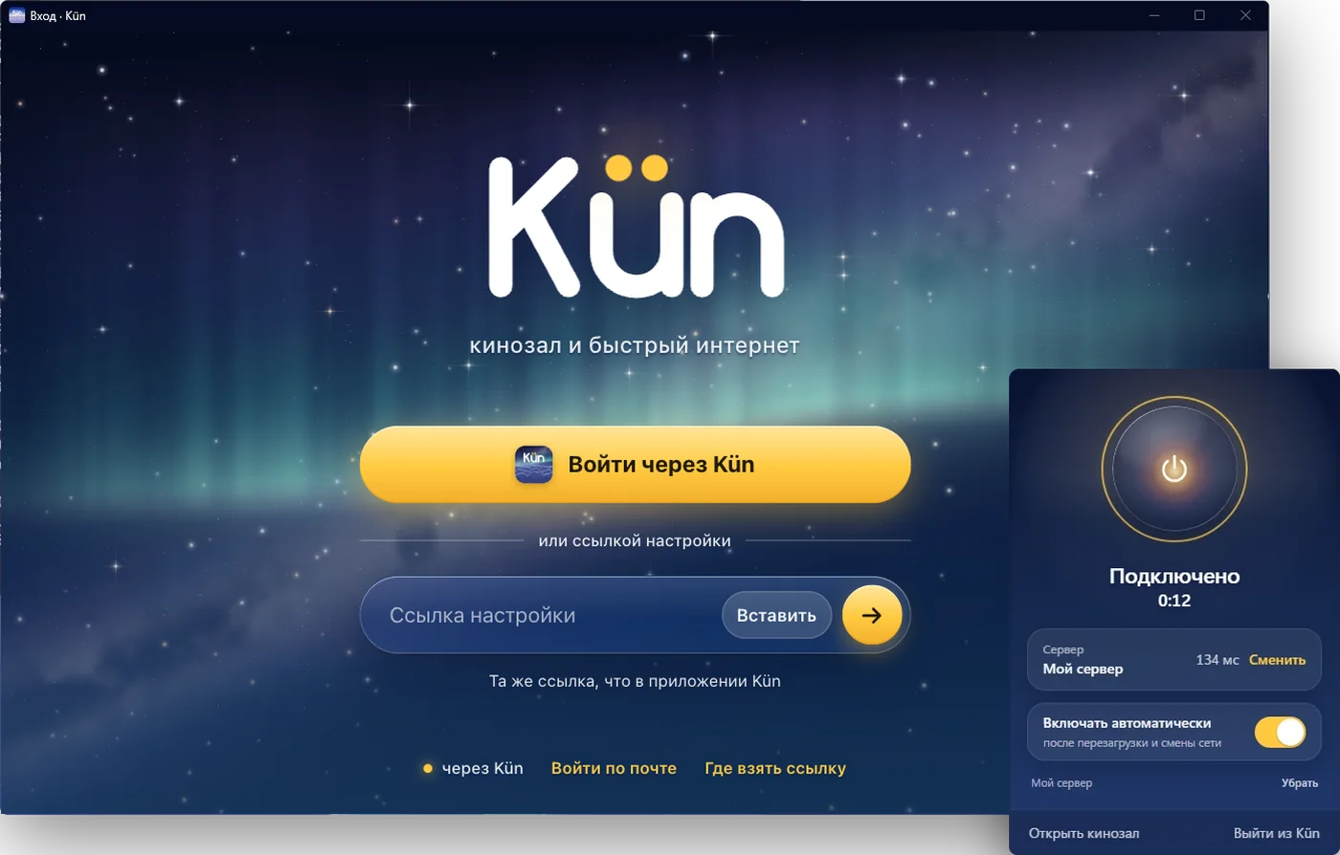Click the power button in the connection panel
The height and width of the screenshot is (855, 1340).
(x=1174, y=469)
